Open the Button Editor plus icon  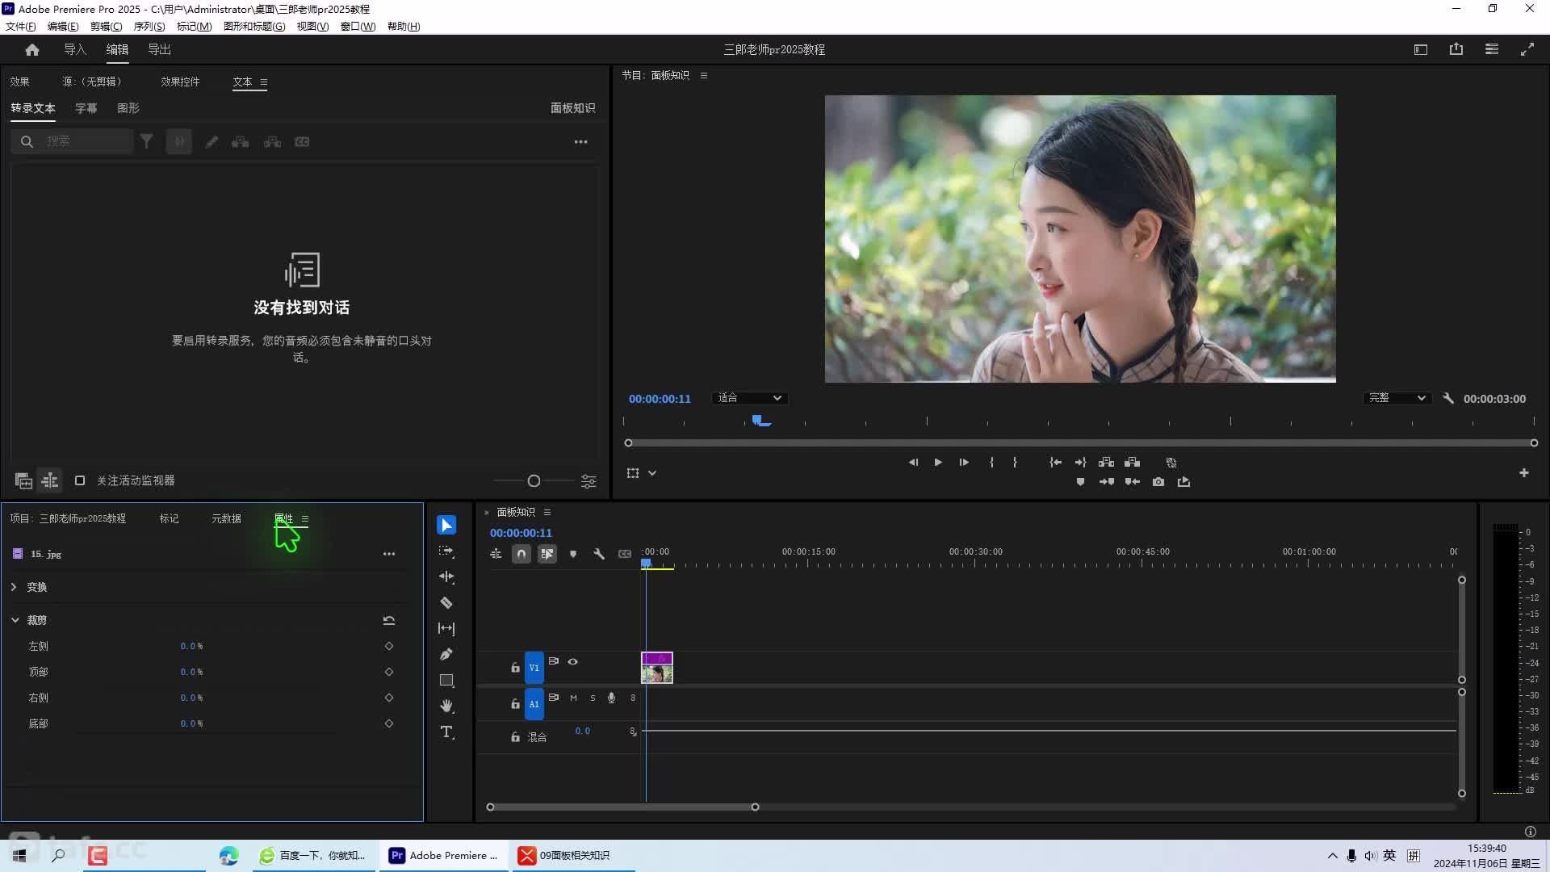coord(1524,473)
